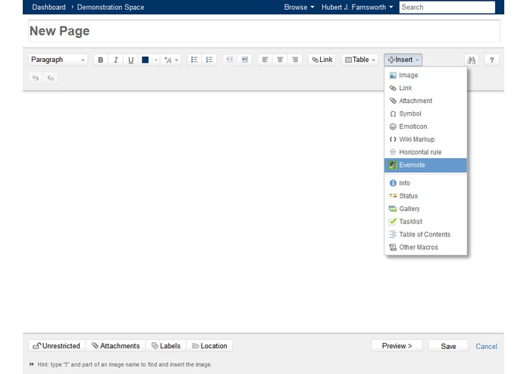
Task: Redo the last edit
Action: 50,78
